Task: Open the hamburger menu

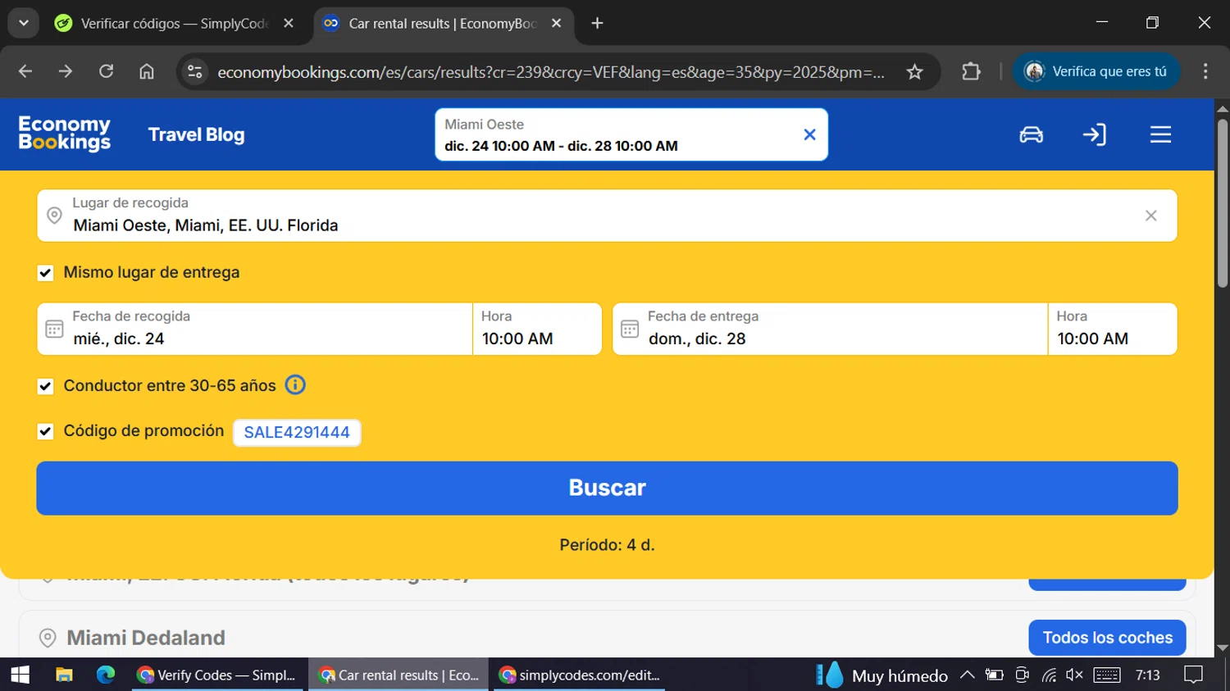Action: [x=1160, y=134]
